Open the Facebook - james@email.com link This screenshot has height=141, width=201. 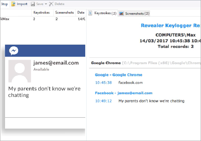pyautogui.click(x=123, y=93)
